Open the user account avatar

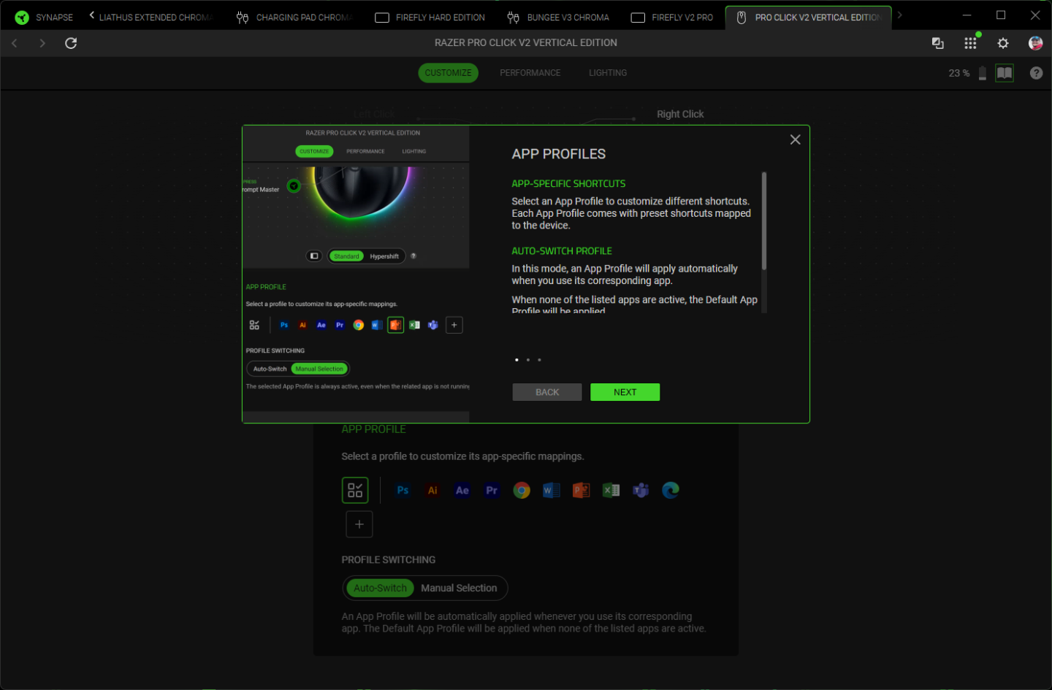click(1035, 43)
